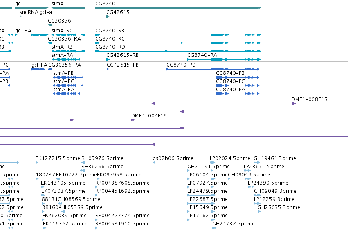Click the EK095958.5prime EST label

click(119, 175)
